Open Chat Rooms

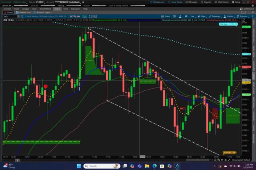pyautogui.click(x=222, y=2)
